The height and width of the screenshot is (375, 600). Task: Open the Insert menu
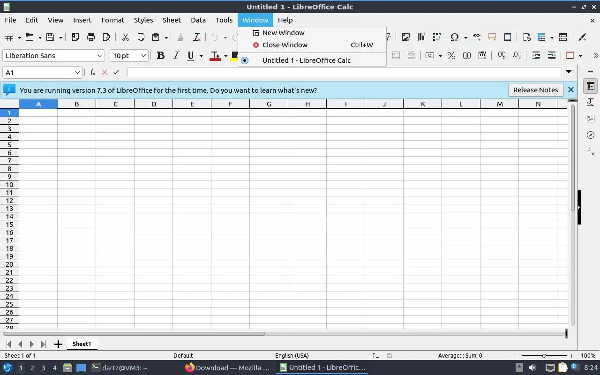(x=82, y=20)
